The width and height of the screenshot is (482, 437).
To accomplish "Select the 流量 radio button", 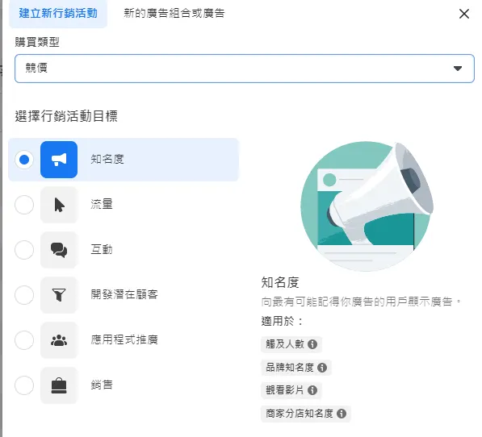I will (x=24, y=205).
